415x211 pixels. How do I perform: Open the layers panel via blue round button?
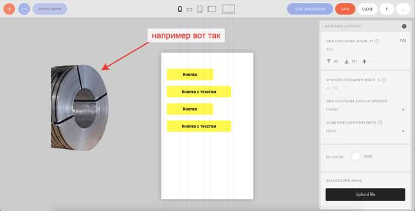coord(24,9)
